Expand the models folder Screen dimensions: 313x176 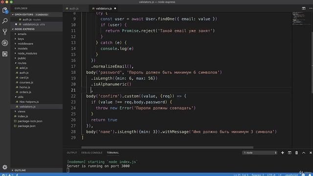coord(22,48)
